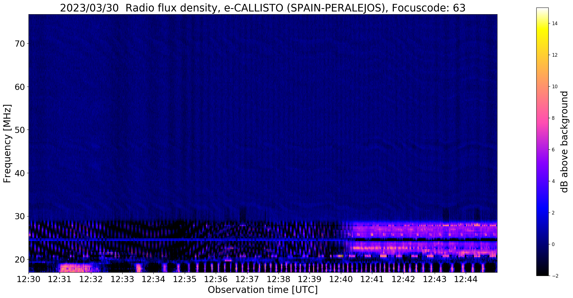
Task: Click the colorbar tick label 8
Action: [x=553, y=118]
